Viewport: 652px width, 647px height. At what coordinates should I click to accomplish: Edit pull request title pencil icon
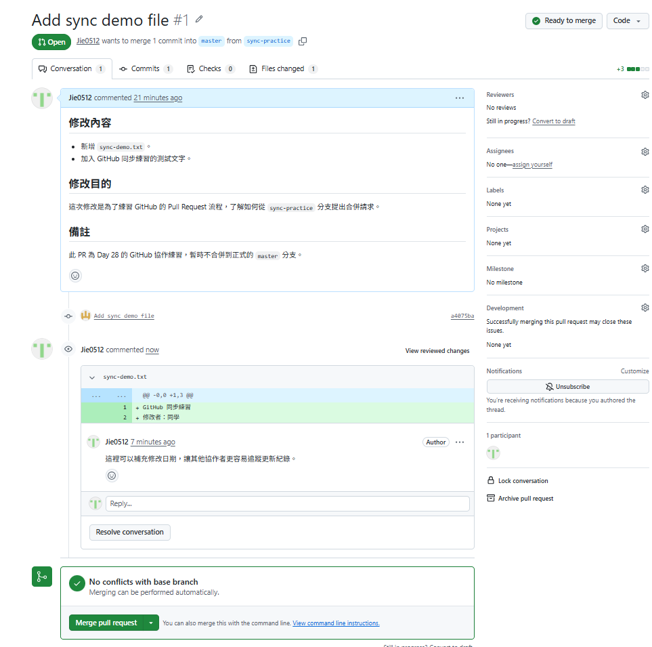coord(199,19)
